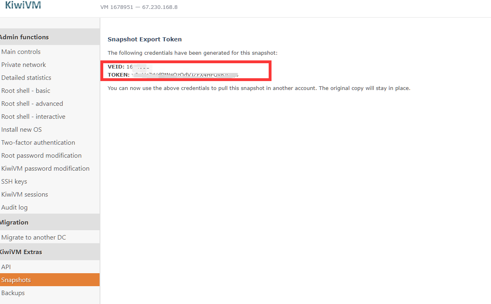This screenshot has height=304, width=491.
Task: Open KiwiVM password modification
Action: tap(46, 169)
